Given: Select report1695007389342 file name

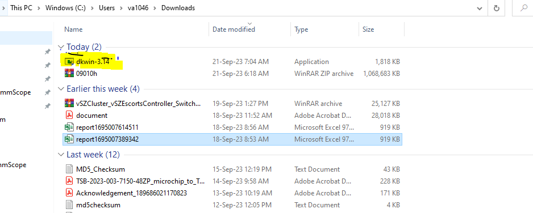Looking at the screenshot, I should pos(107,139).
